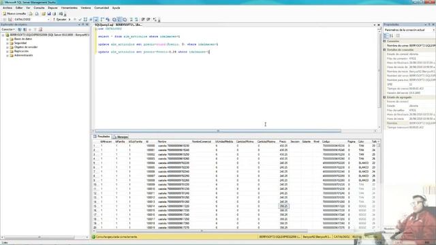Click the Precio column header in results
436x245 pixels.
point(283,142)
